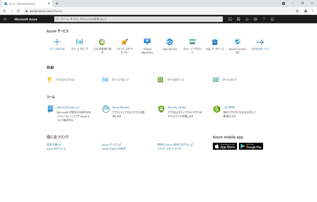This screenshot has height=202, width=317.
Task: Open Chrome's three-dot menu
Action: (x=313, y=11)
